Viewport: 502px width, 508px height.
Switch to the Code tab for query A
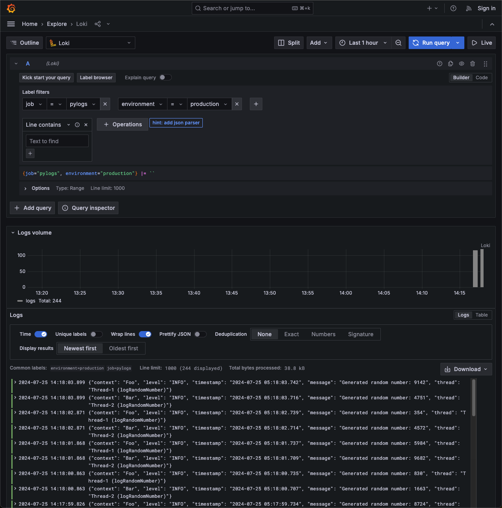coord(482,77)
